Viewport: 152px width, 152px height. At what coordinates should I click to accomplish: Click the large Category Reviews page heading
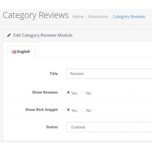[36, 15]
